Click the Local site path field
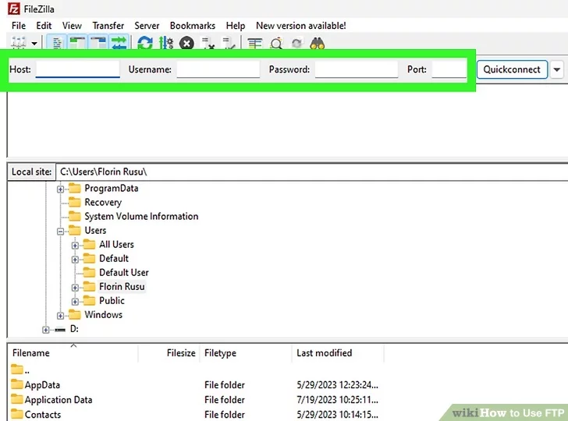The width and height of the screenshot is (568, 421). click(311, 172)
